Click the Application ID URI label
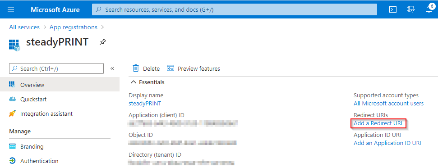438x168 pixels. click(377, 135)
